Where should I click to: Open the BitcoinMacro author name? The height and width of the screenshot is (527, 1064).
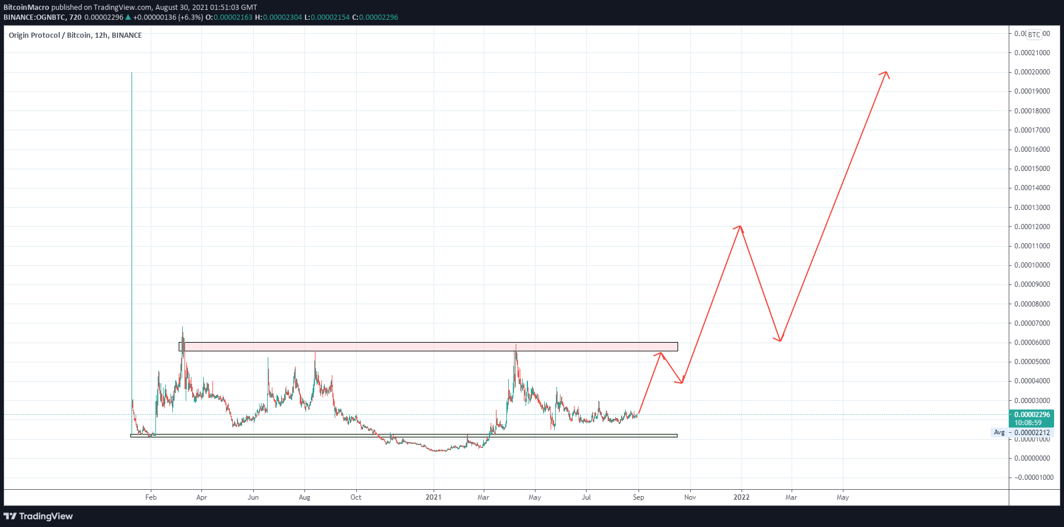(26, 8)
